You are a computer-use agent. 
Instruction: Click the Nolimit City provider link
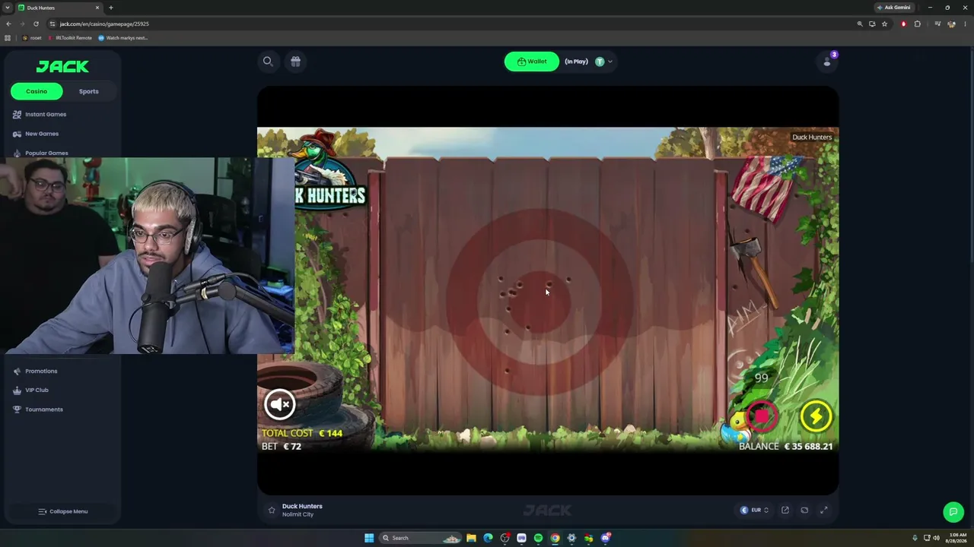coord(298,514)
